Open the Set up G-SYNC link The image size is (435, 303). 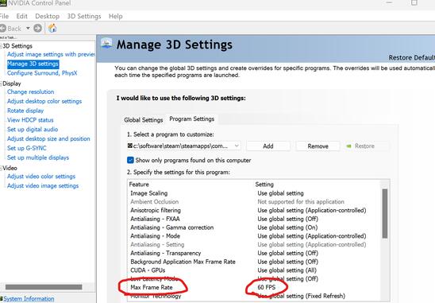[27, 148]
